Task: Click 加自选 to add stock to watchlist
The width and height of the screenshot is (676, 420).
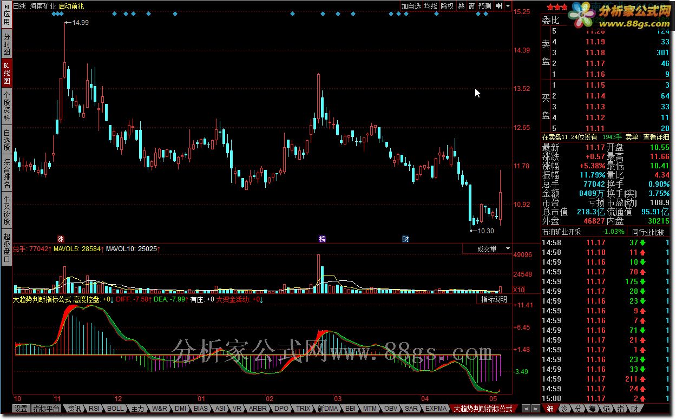Action: click(411, 6)
